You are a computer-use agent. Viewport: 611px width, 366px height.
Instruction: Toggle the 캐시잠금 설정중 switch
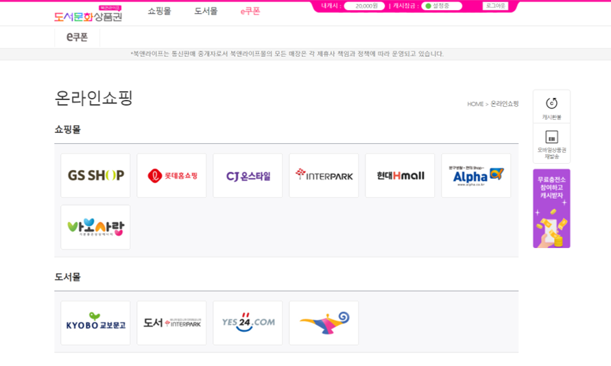point(442,6)
